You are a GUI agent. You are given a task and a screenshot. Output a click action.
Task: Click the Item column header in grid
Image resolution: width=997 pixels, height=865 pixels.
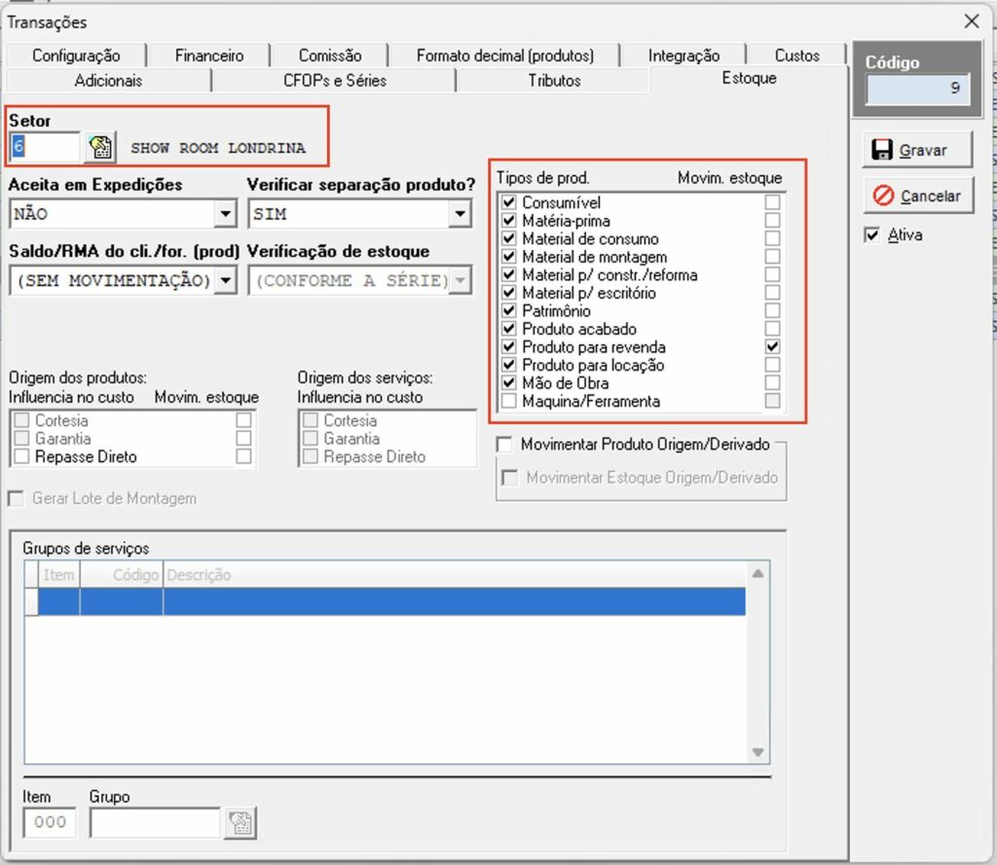click(x=58, y=575)
